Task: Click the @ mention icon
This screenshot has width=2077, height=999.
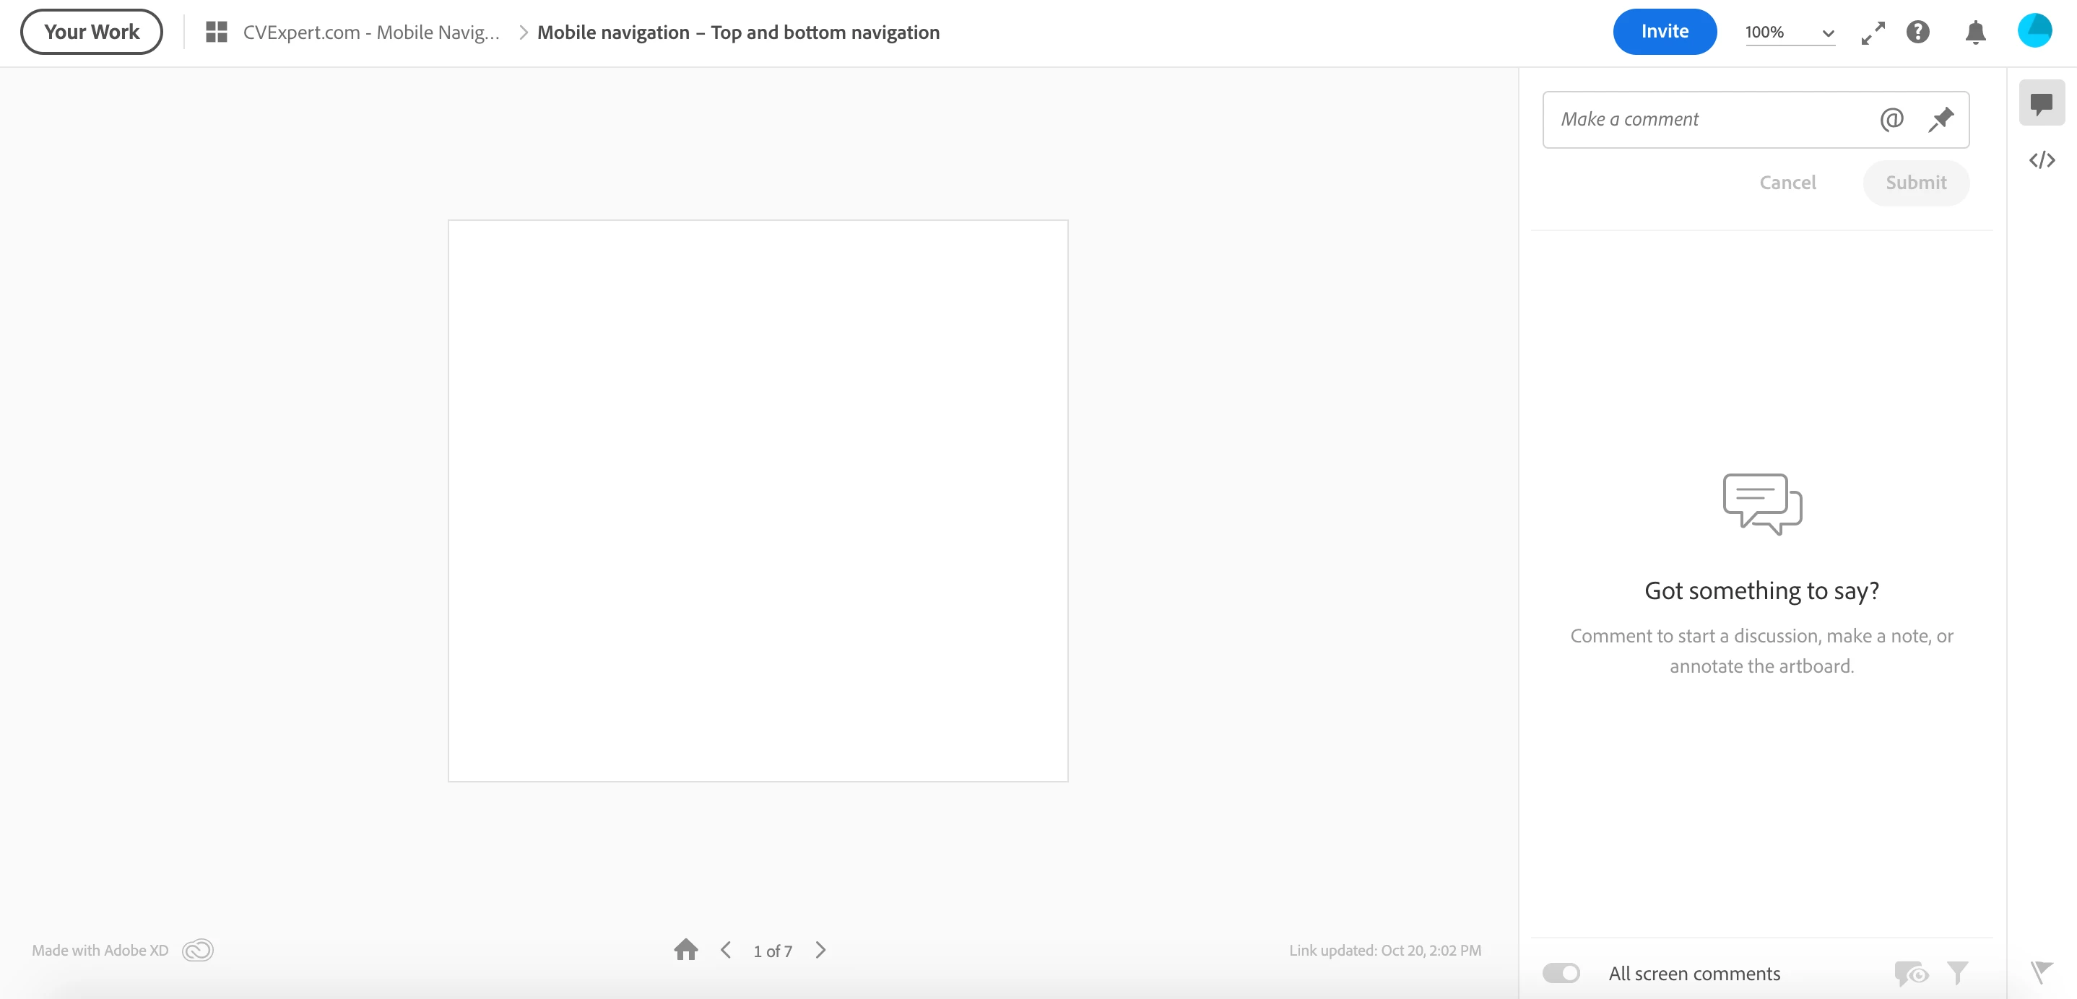Action: tap(1891, 119)
